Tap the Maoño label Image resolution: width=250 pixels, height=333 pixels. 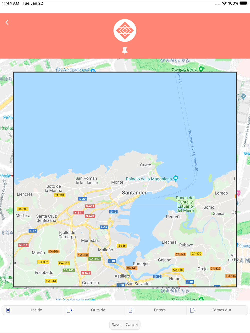[x=38, y=253]
